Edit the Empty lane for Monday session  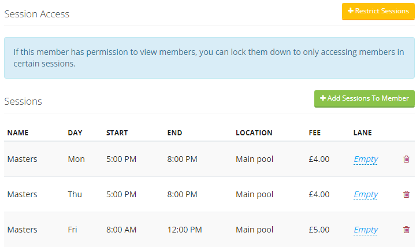click(366, 159)
